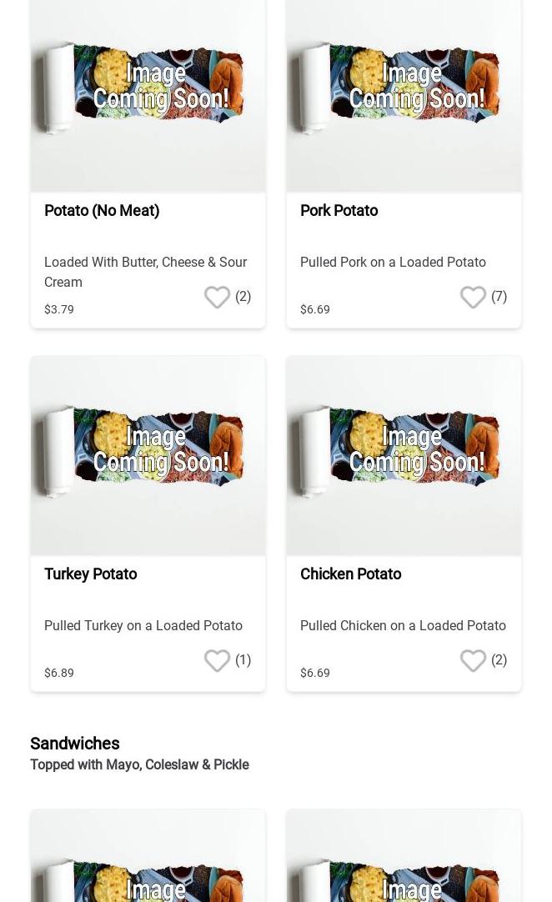Favorite the Potato (No Meat) item with heart icon
Image resolution: width=552 pixels, height=902 pixels.
tap(217, 297)
